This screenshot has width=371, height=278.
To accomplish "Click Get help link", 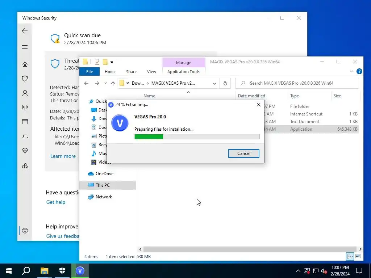I will 55,202.
